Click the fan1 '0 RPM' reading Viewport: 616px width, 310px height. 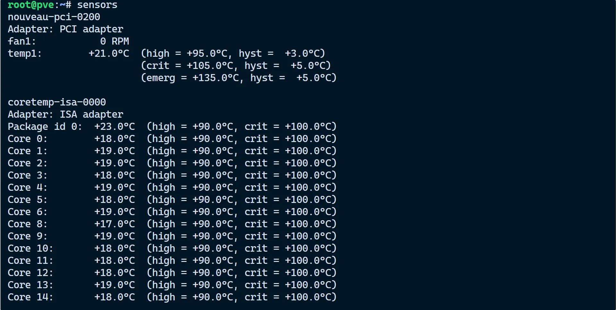click(x=115, y=41)
